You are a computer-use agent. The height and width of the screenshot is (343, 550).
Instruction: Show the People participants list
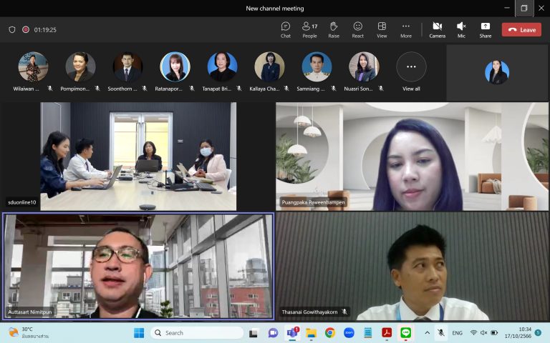point(309,29)
